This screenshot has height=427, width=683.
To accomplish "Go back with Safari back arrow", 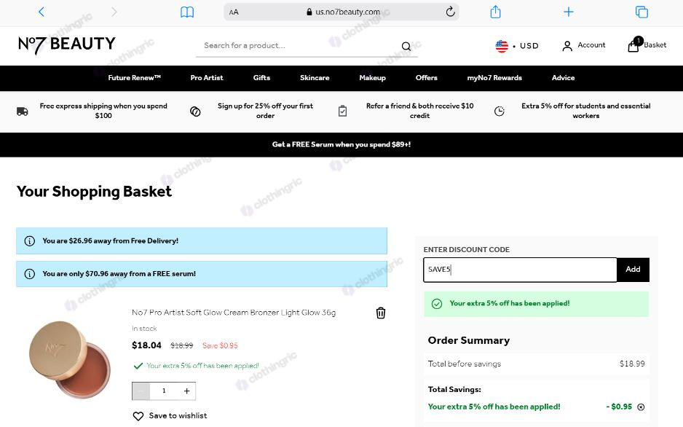I will [x=42, y=12].
